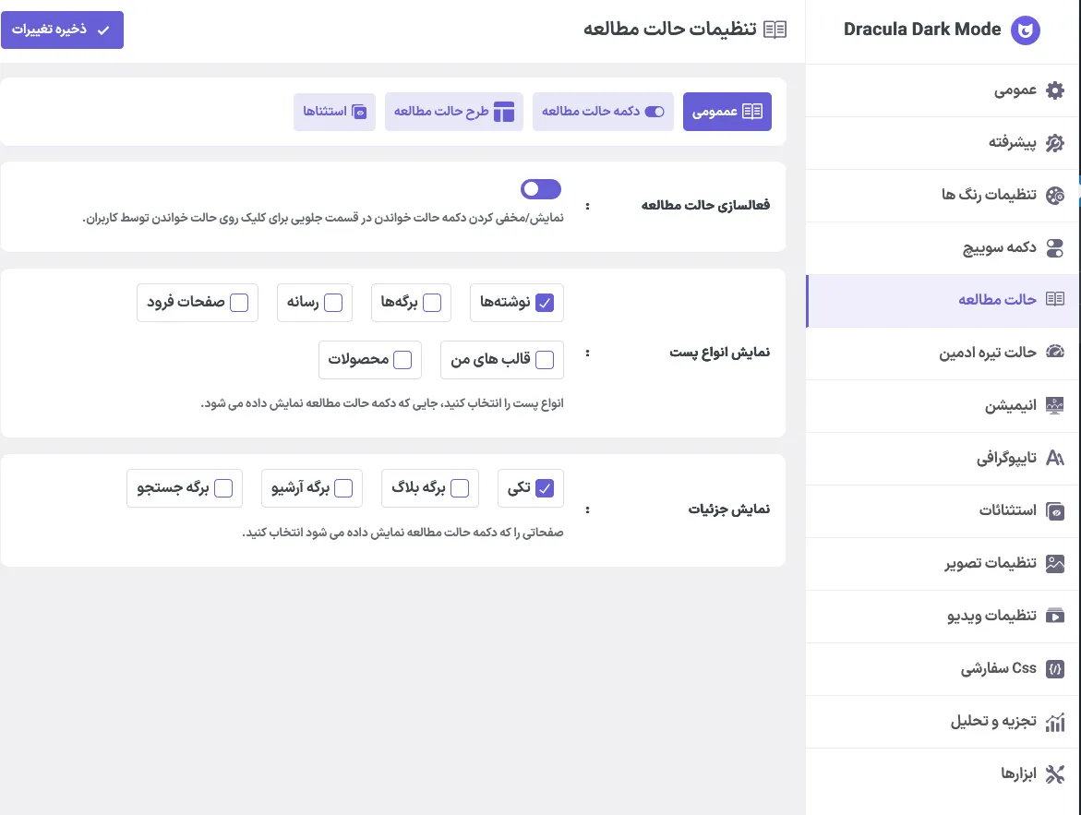The image size is (1081, 815).
Task: Open تجزیه و تحلیل in sidebar
Action: pyautogui.click(x=942, y=722)
